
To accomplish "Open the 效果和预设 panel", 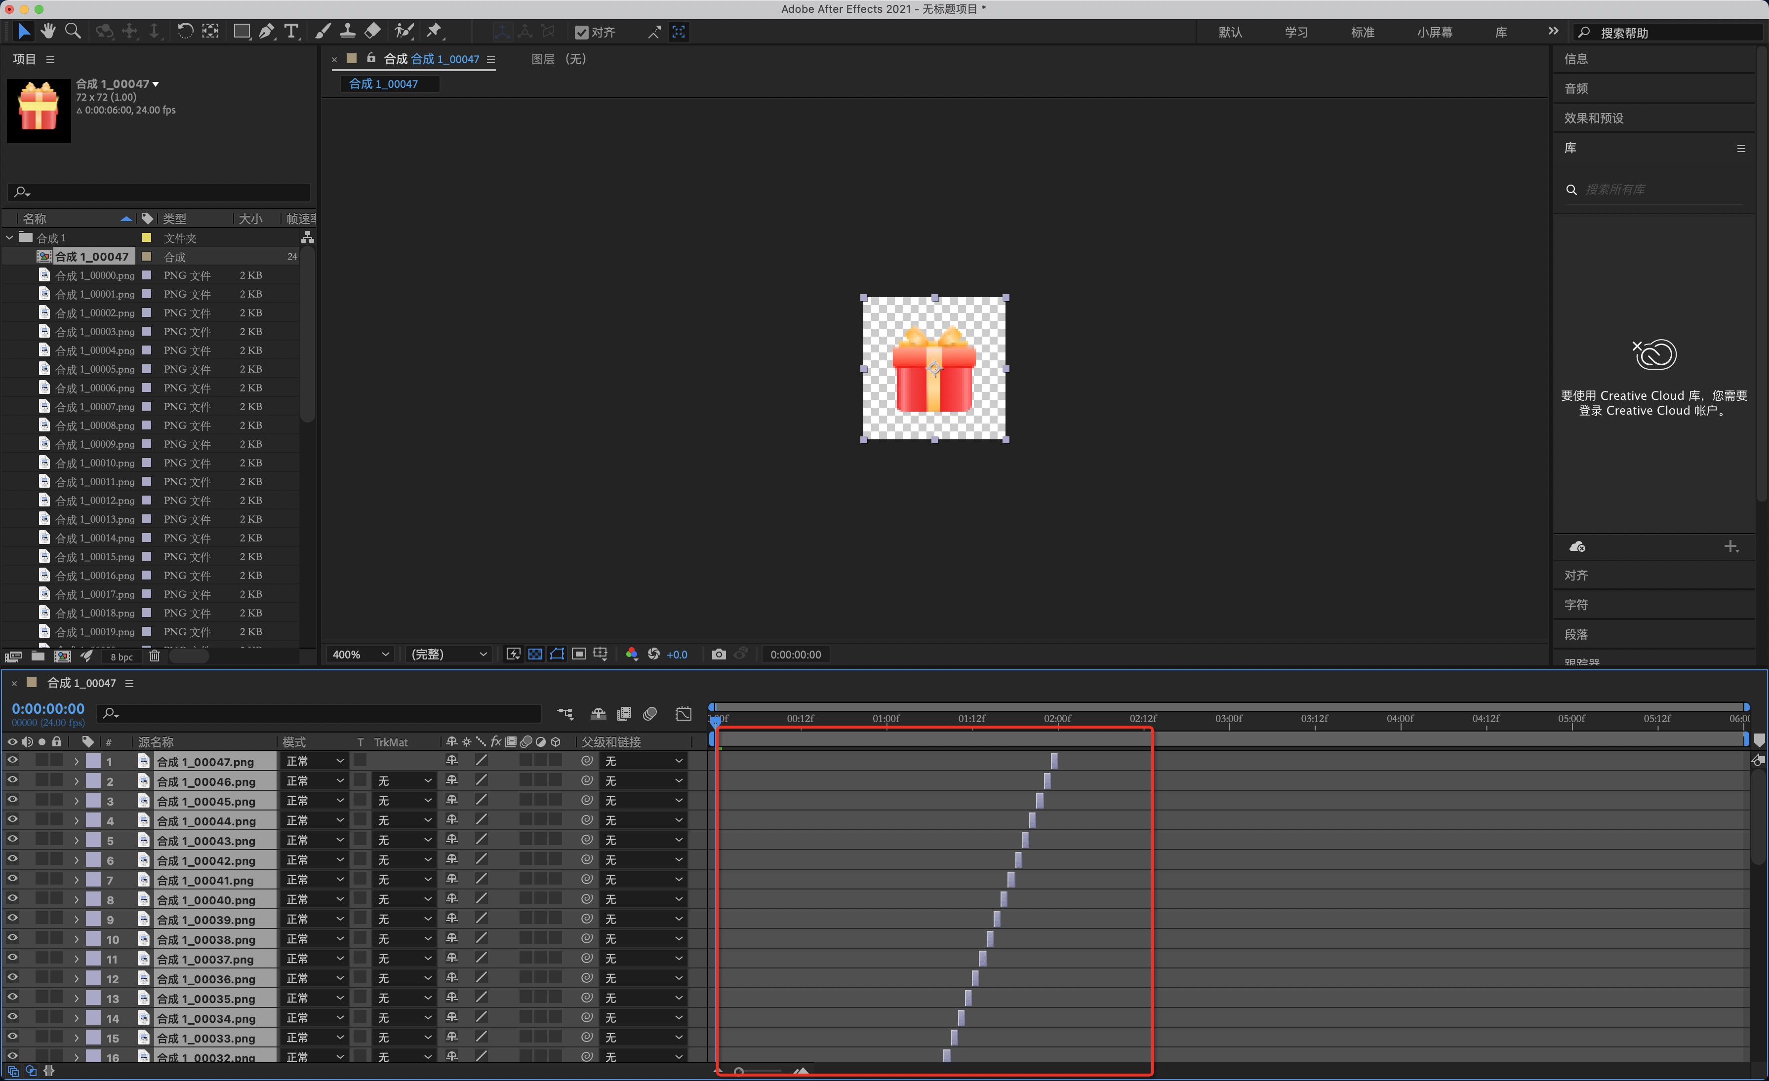I will tap(1594, 117).
